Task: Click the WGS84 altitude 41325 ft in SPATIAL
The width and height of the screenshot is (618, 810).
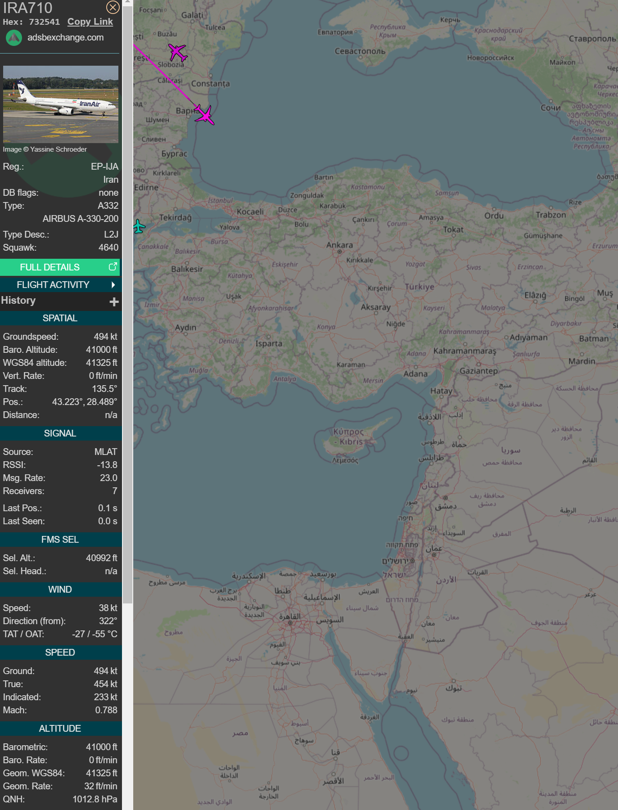Action: pyautogui.click(x=102, y=363)
